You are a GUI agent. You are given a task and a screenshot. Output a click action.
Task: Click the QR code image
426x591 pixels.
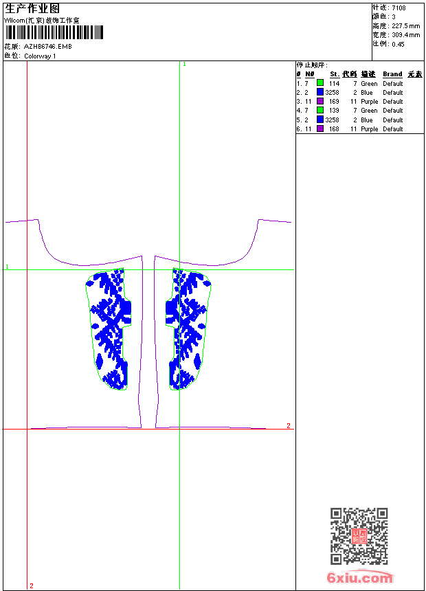(x=359, y=535)
